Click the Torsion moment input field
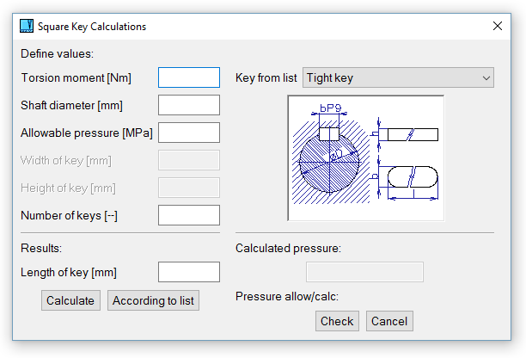The height and width of the screenshot is (358, 526). (x=189, y=77)
